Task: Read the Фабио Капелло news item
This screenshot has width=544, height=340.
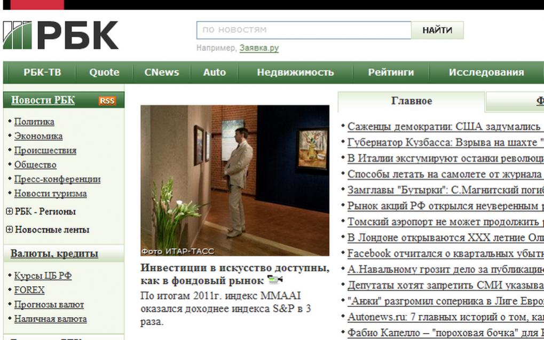Action: tap(445, 333)
